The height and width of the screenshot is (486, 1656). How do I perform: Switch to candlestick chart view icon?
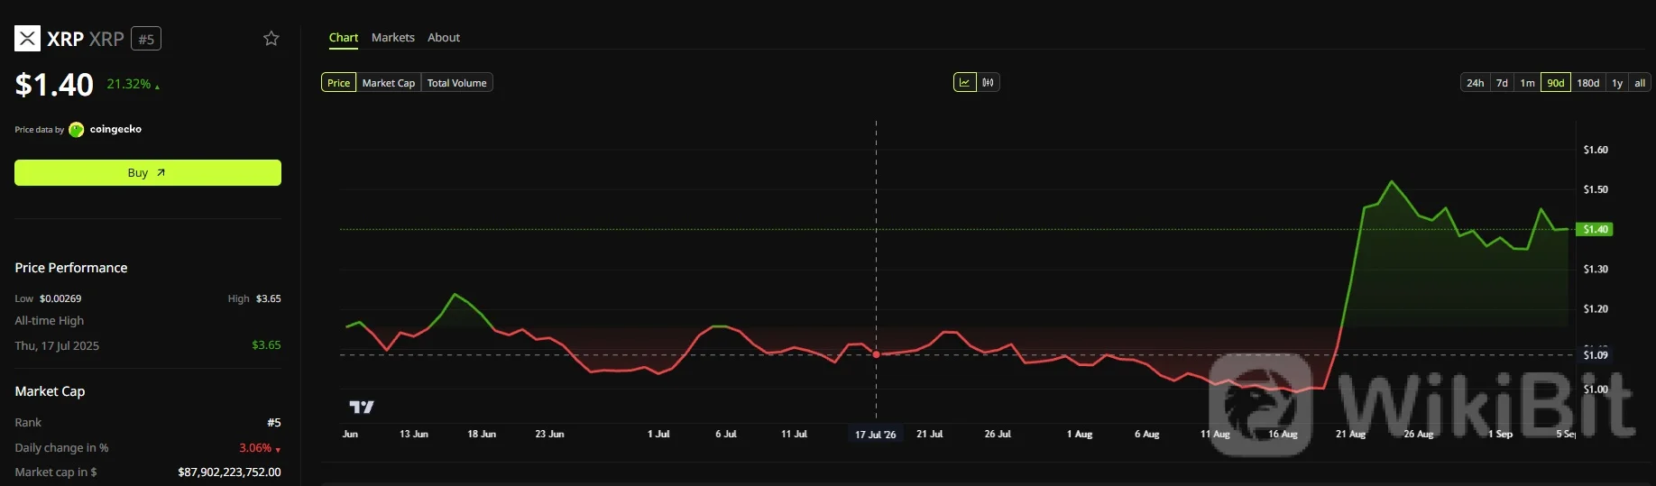[989, 82]
